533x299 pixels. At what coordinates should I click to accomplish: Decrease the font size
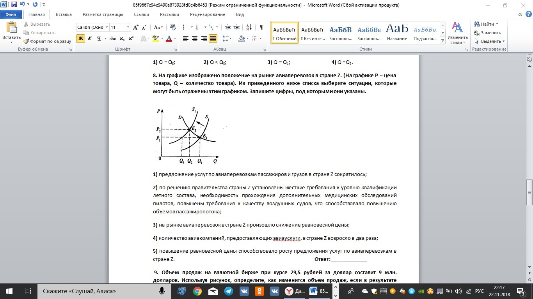(144, 27)
